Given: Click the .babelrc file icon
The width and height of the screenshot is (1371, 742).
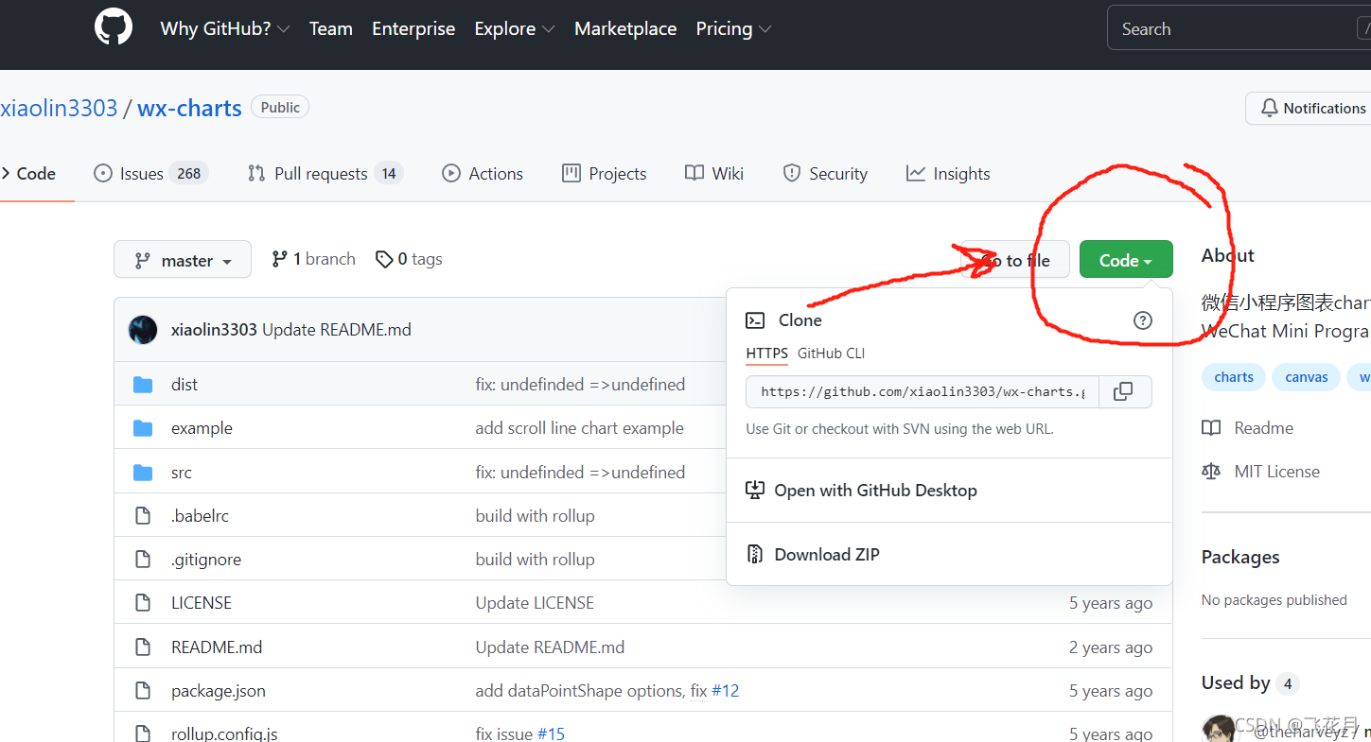Looking at the screenshot, I should click(x=143, y=516).
